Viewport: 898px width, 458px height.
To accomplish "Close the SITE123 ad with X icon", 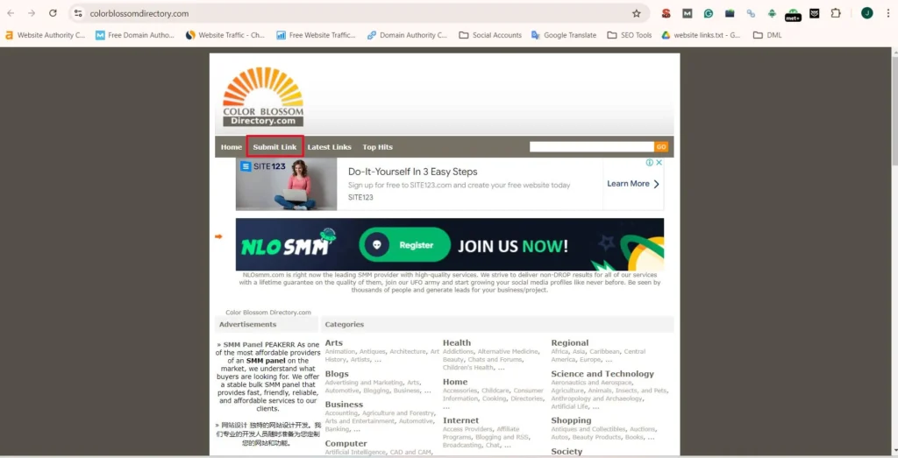I will (659, 162).
